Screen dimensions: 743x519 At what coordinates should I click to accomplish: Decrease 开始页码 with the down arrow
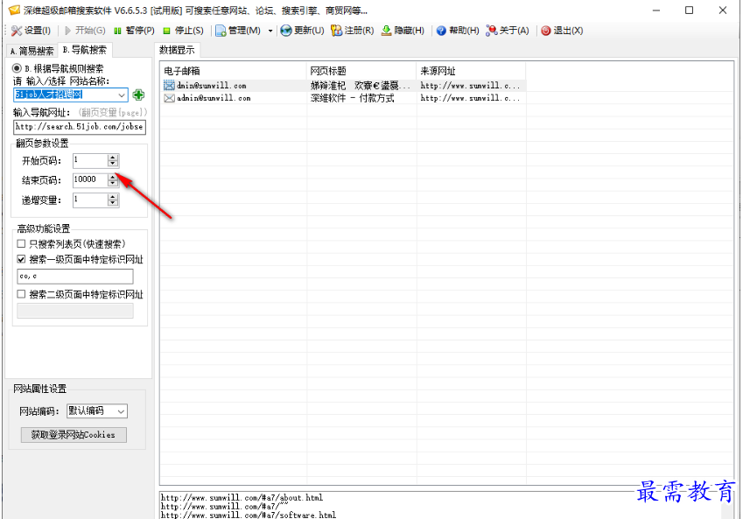113,164
